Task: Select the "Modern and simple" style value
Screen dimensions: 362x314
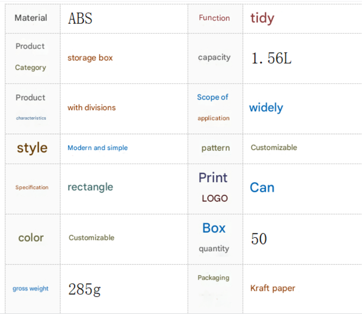Action: point(98,148)
